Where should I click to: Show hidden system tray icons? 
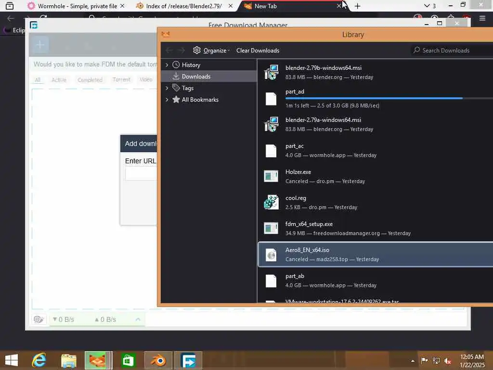coord(413,360)
